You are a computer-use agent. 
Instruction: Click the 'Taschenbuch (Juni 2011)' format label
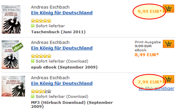point(58,32)
